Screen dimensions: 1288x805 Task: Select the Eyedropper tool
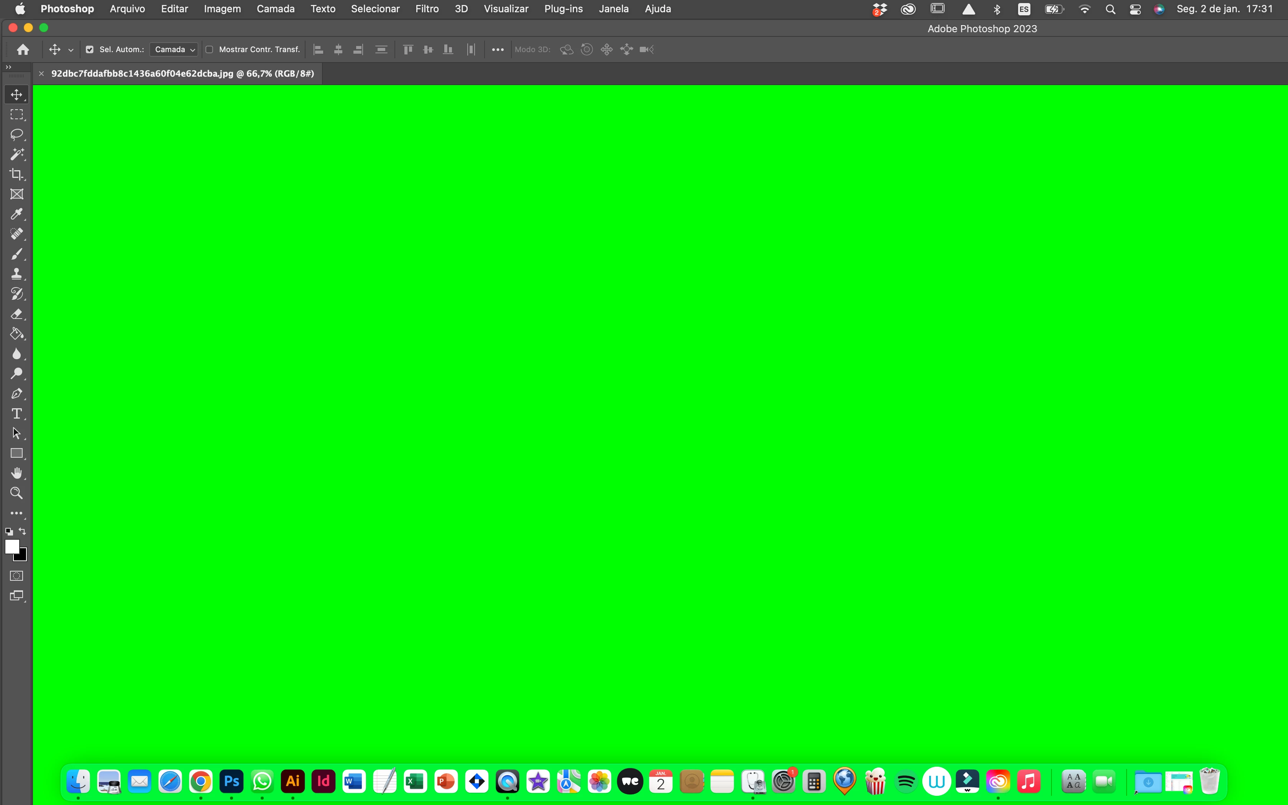tap(16, 214)
